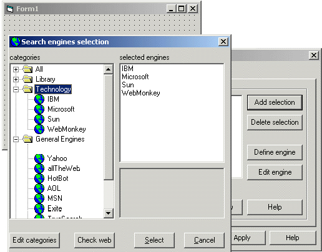Expand the Library category node

pyautogui.click(x=16, y=79)
